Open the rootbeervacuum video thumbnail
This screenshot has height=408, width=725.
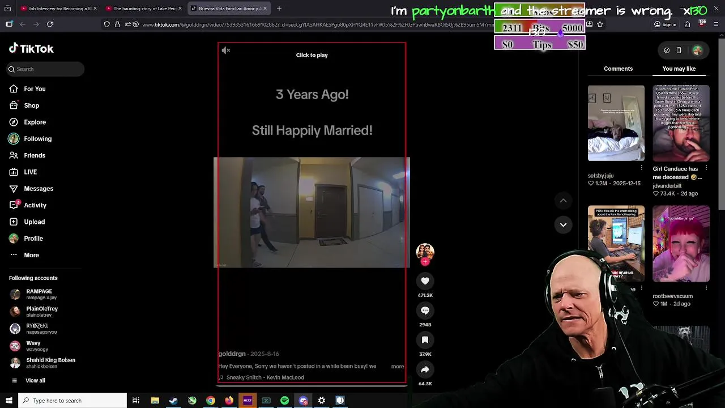pyautogui.click(x=681, y=244)
